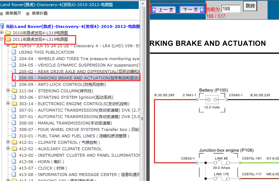
Task: Click the Land Rover Discovery-4 电路图 title bar
Action: pos(69,5)
